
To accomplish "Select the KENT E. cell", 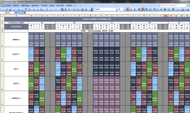I will [x=17, y=84].
